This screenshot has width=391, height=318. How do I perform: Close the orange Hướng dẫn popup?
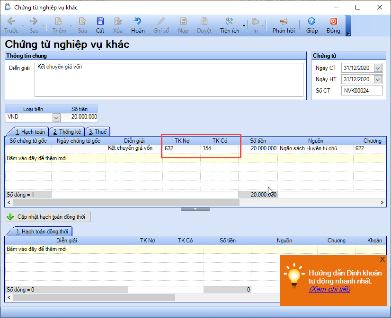point(382,259)
